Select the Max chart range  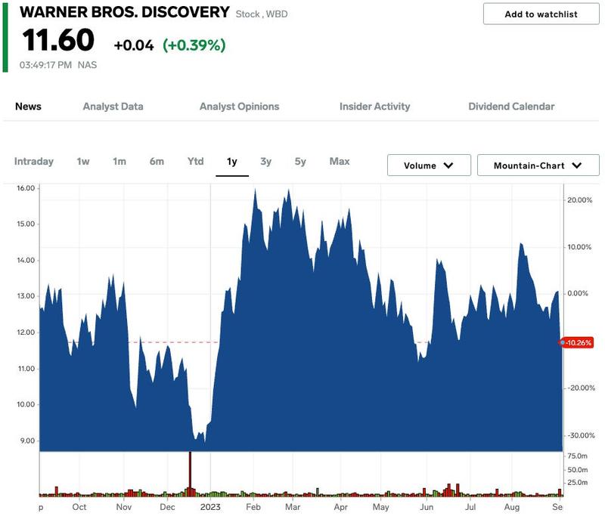(x=340, y=162)
